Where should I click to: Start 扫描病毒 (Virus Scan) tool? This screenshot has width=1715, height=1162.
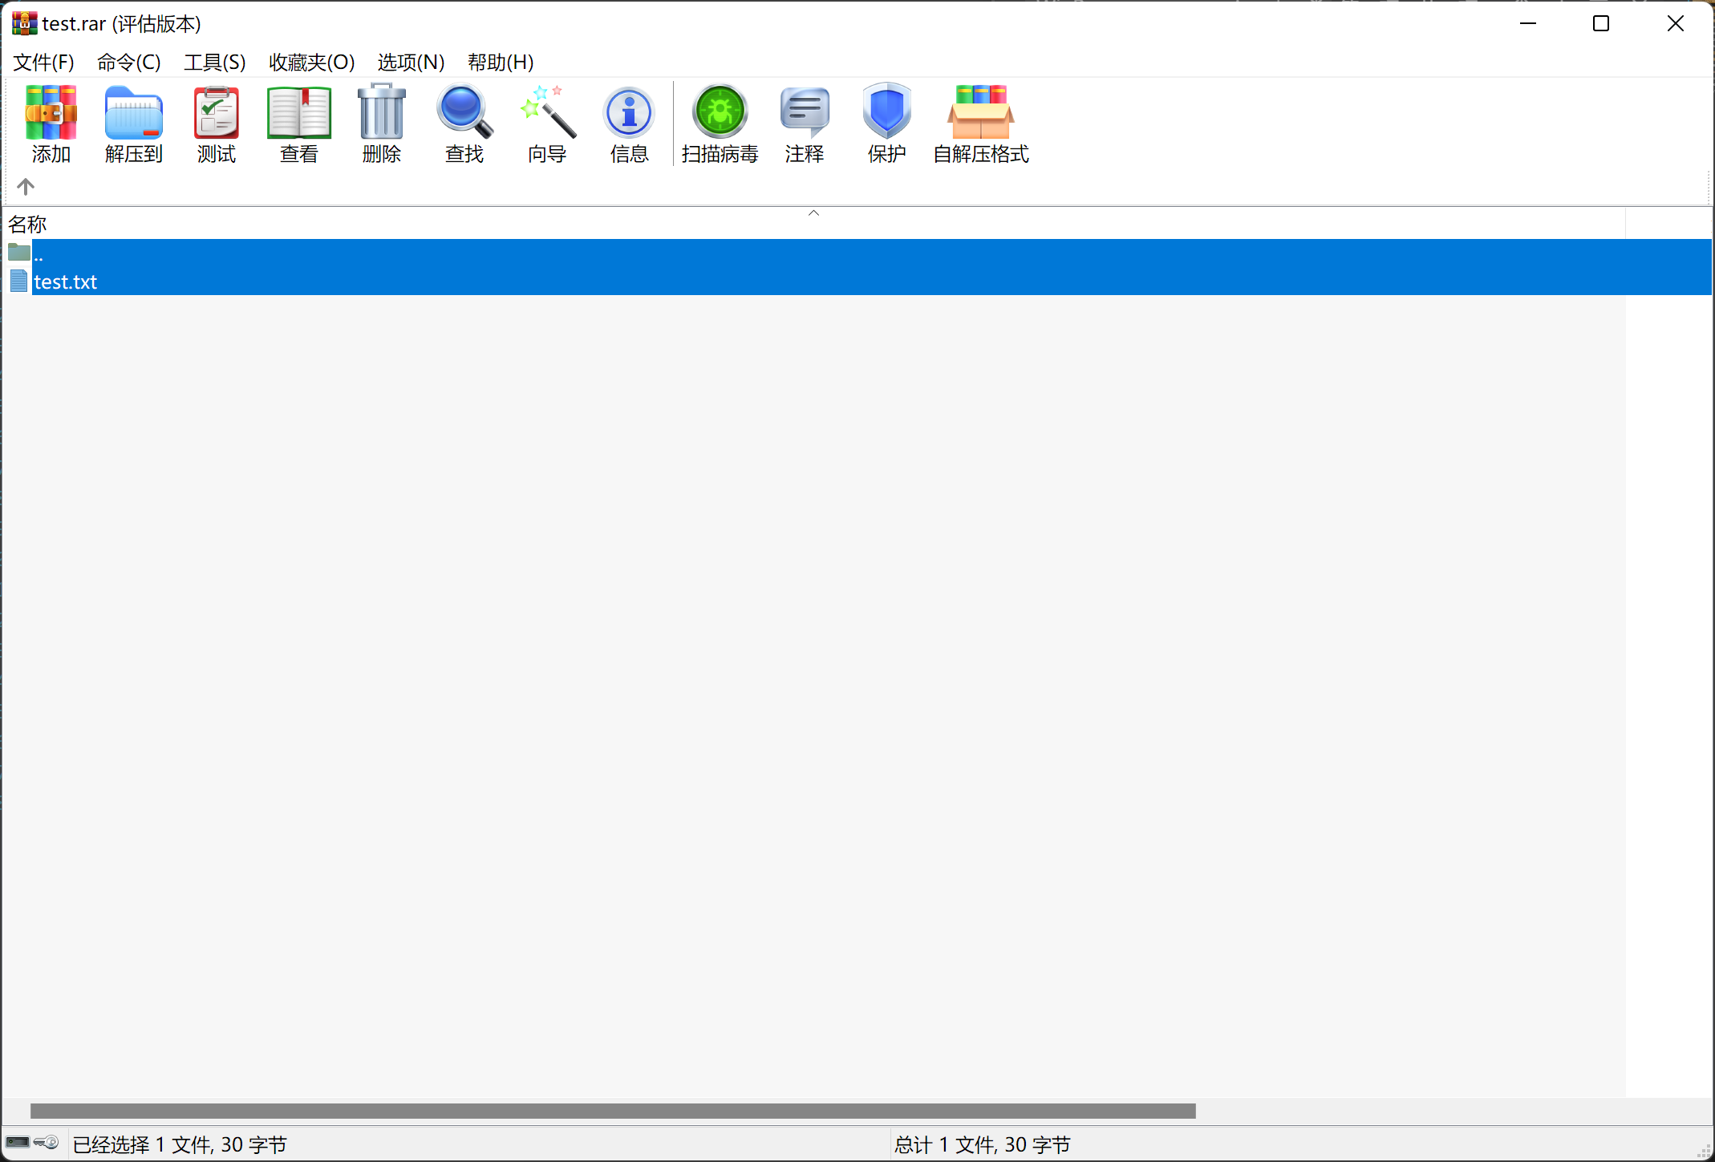[x=720, y=123]
